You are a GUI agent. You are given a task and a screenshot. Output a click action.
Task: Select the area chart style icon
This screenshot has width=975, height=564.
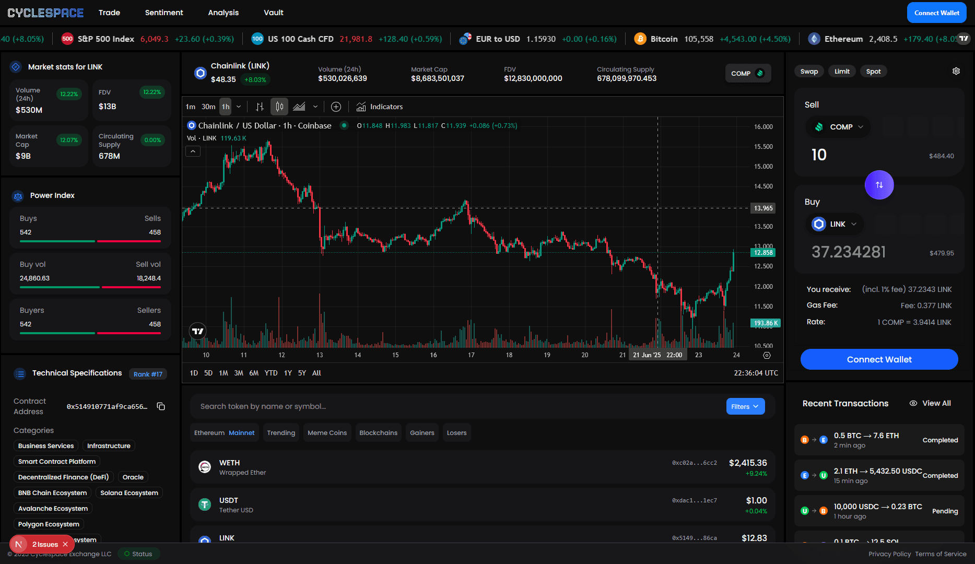299,107
